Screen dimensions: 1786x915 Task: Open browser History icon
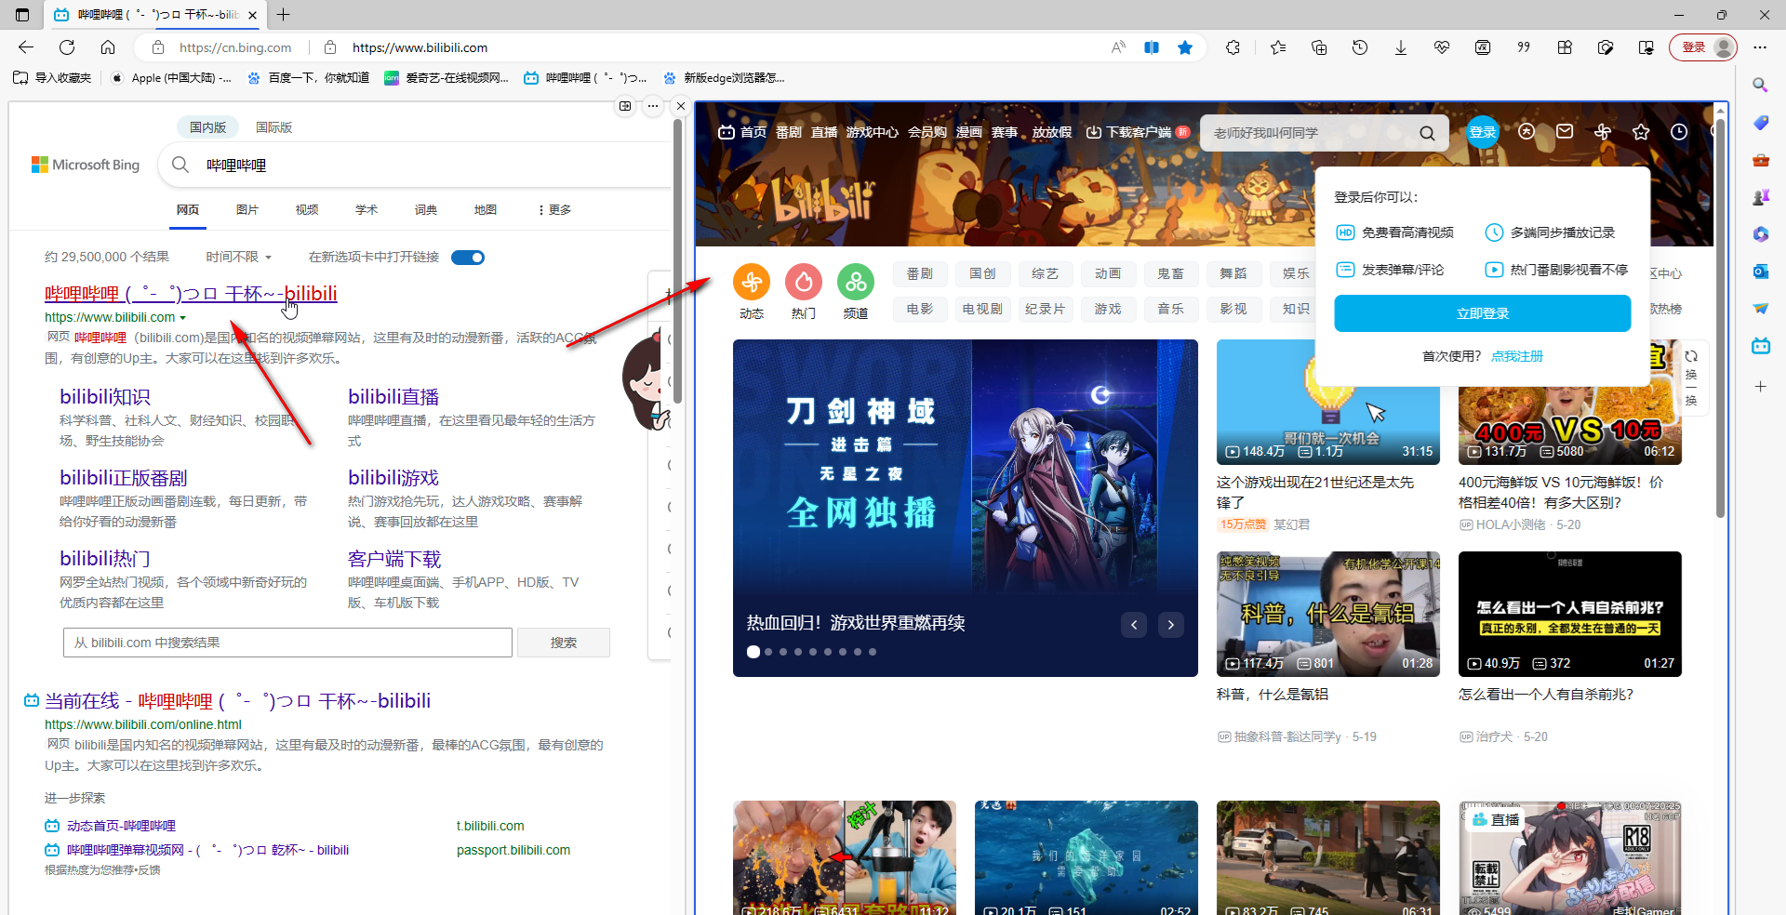(1360, 47)
